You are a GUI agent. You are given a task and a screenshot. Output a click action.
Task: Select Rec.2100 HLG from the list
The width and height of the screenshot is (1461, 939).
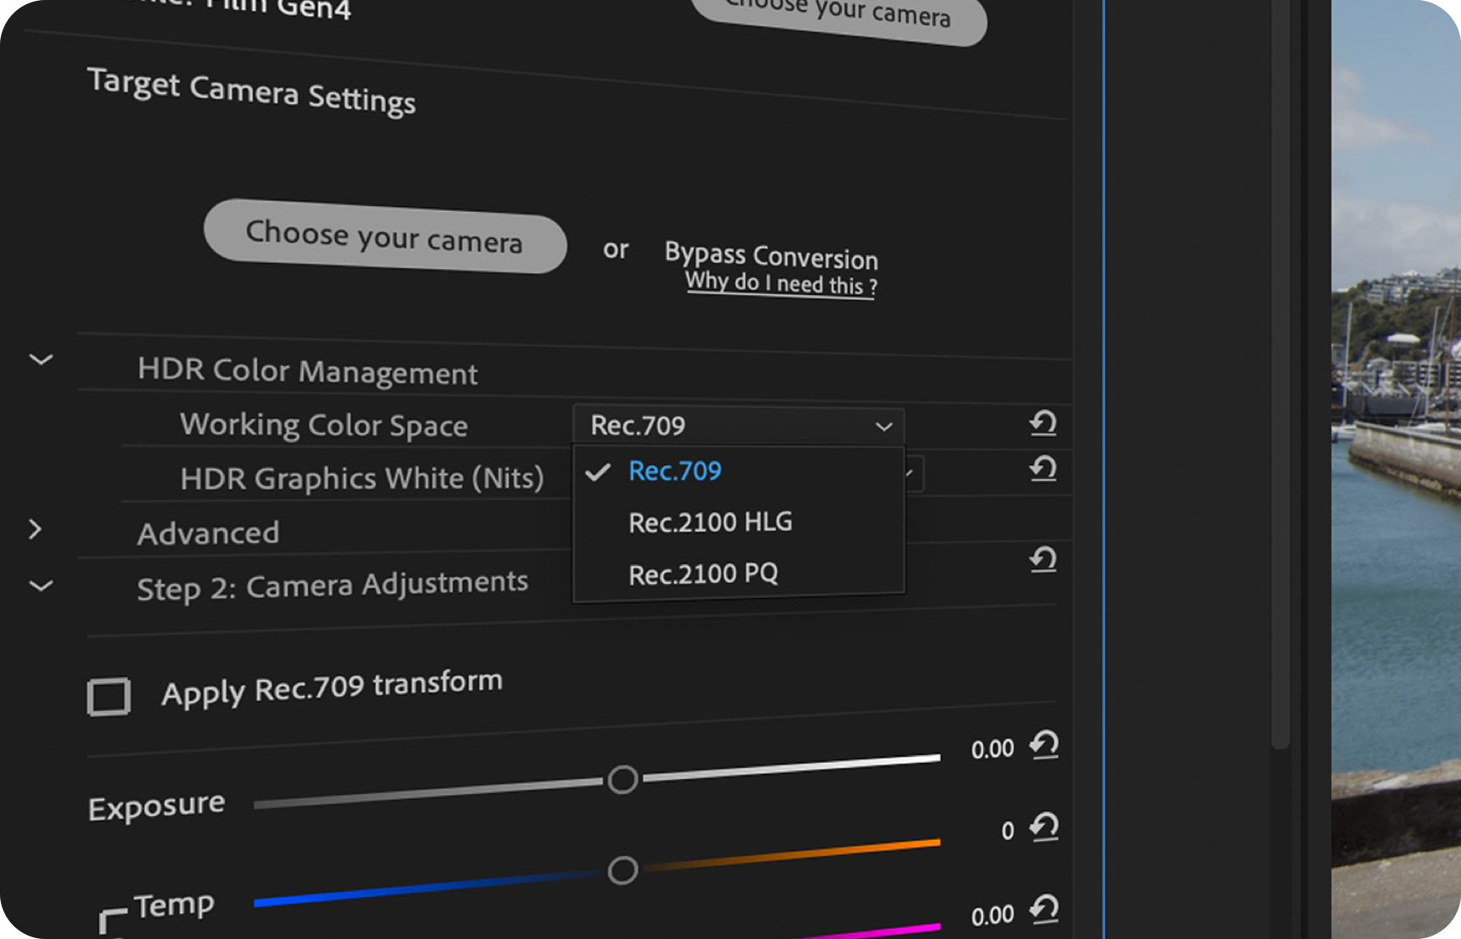pos(710,523)
